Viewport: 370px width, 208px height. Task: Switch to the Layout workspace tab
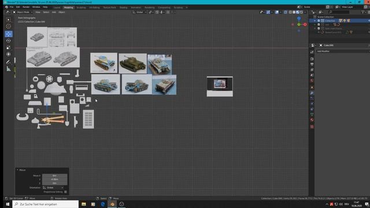(x=57, y=8)
